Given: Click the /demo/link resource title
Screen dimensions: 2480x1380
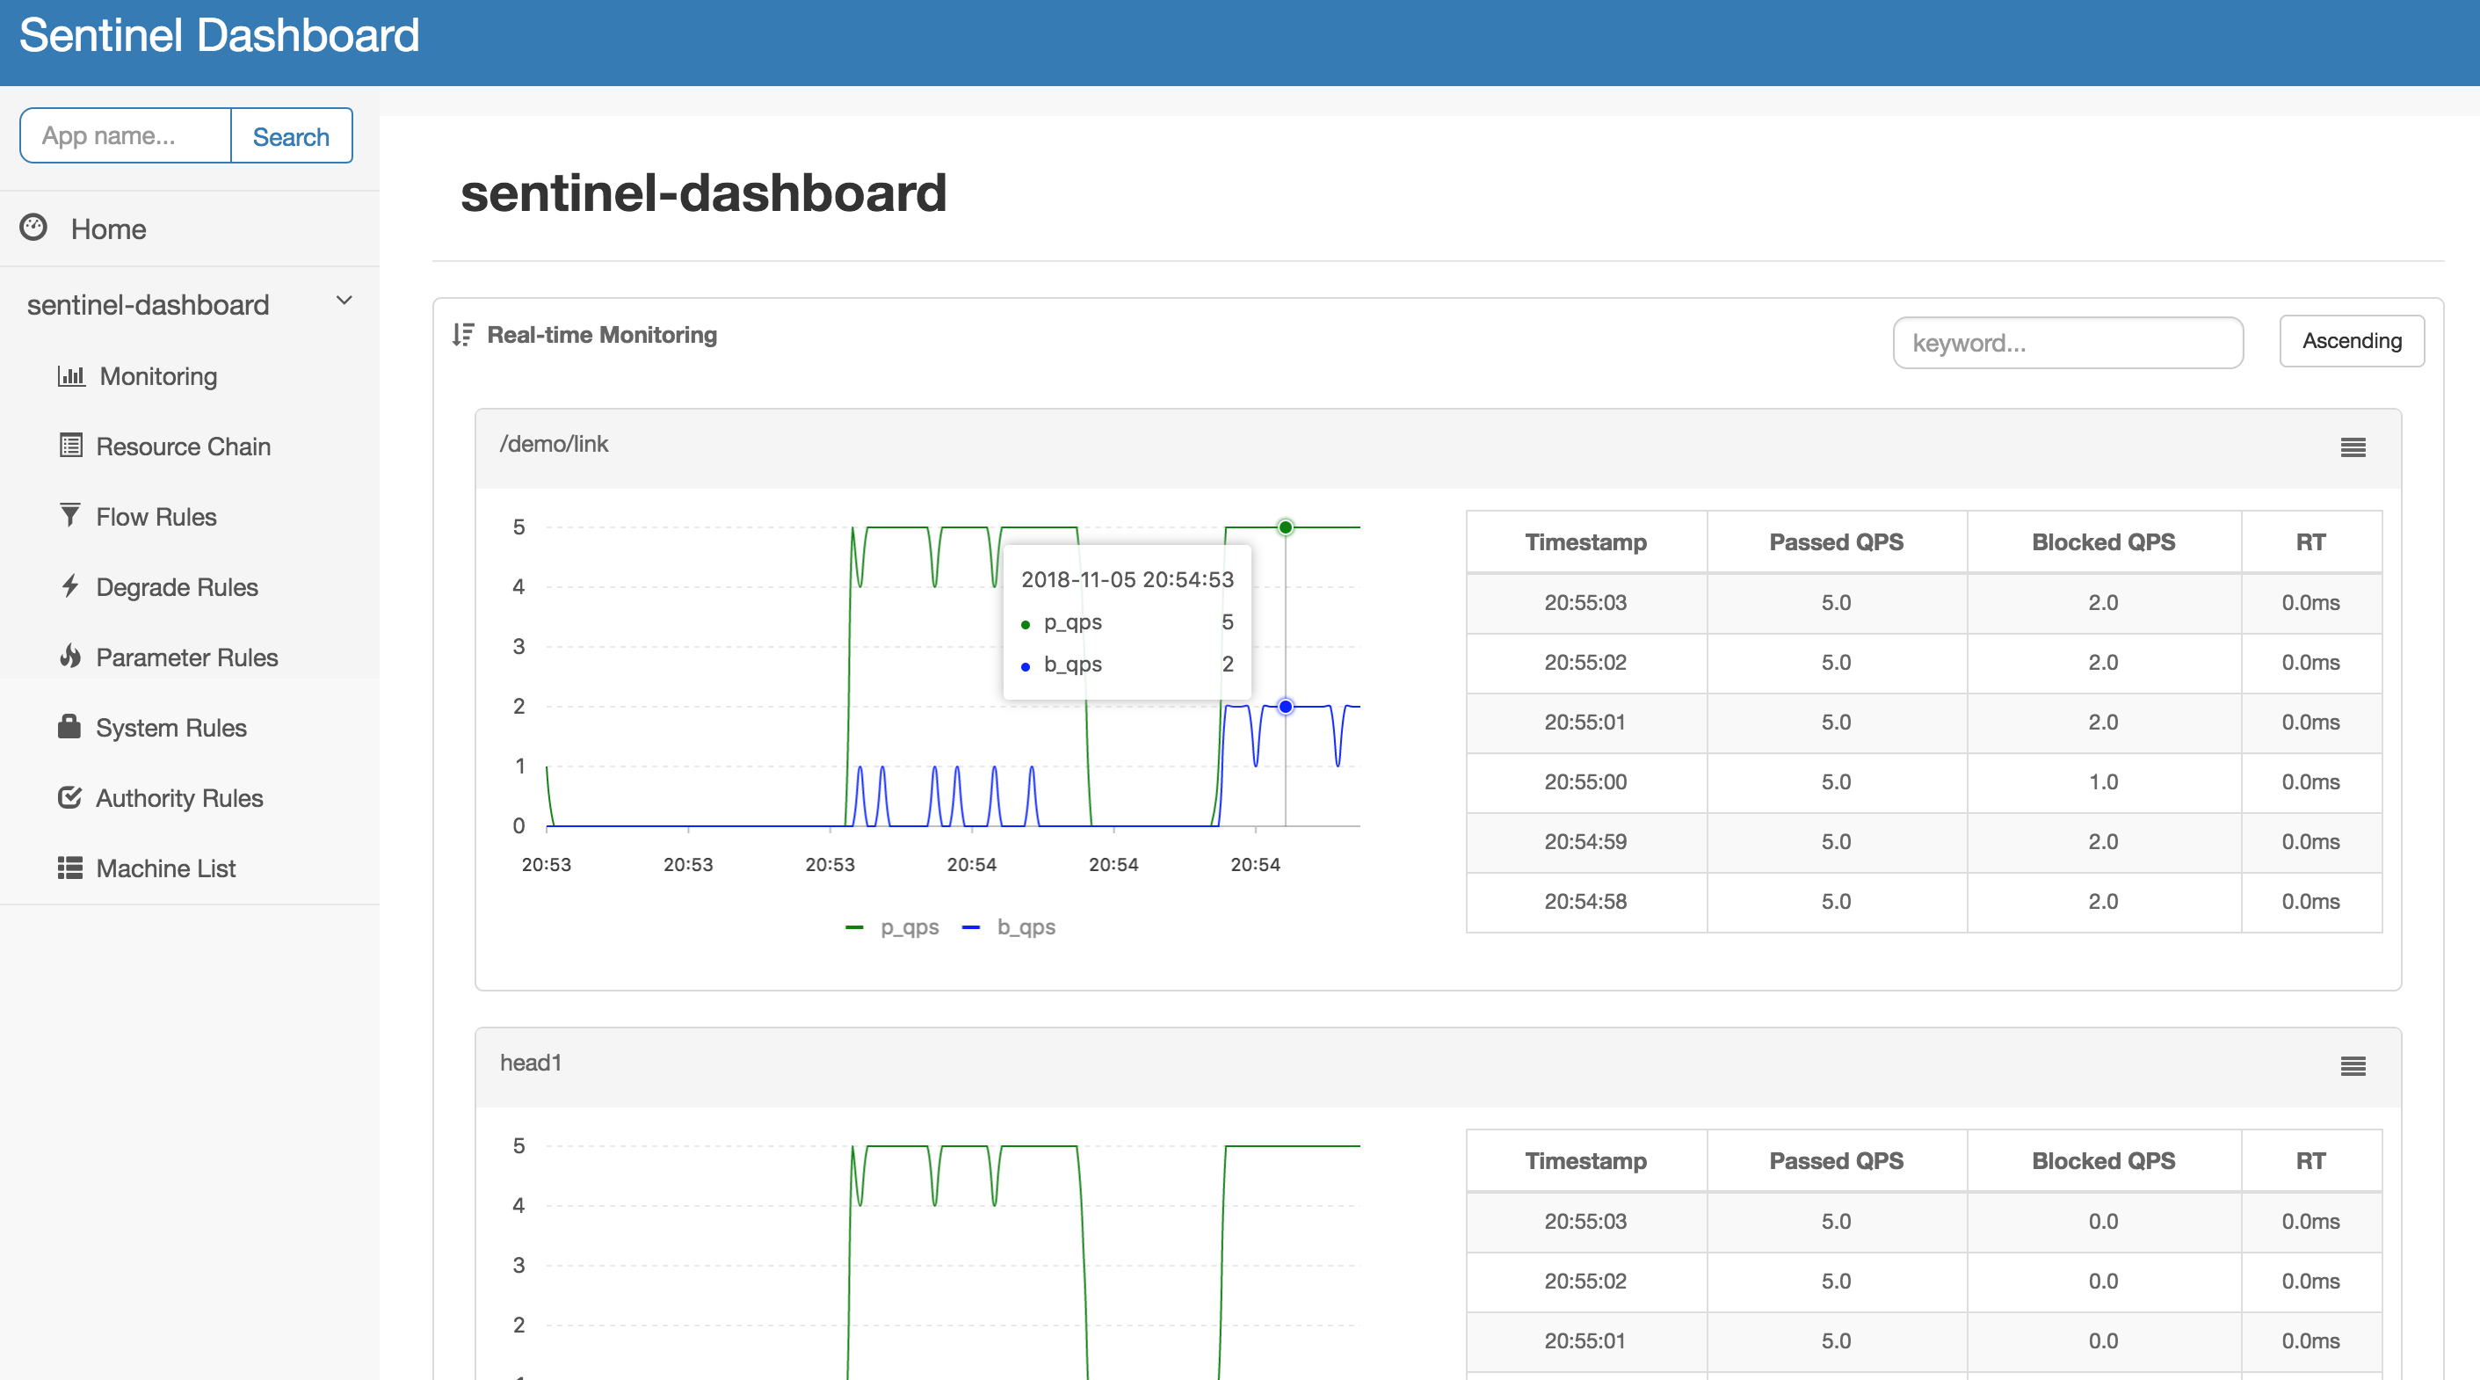Looking at the screenshot, I should [555, 444].
